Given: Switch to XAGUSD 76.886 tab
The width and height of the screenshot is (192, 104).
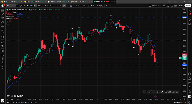Looking at the screenshot, I should pyautogui.click(x=81, y=2).
